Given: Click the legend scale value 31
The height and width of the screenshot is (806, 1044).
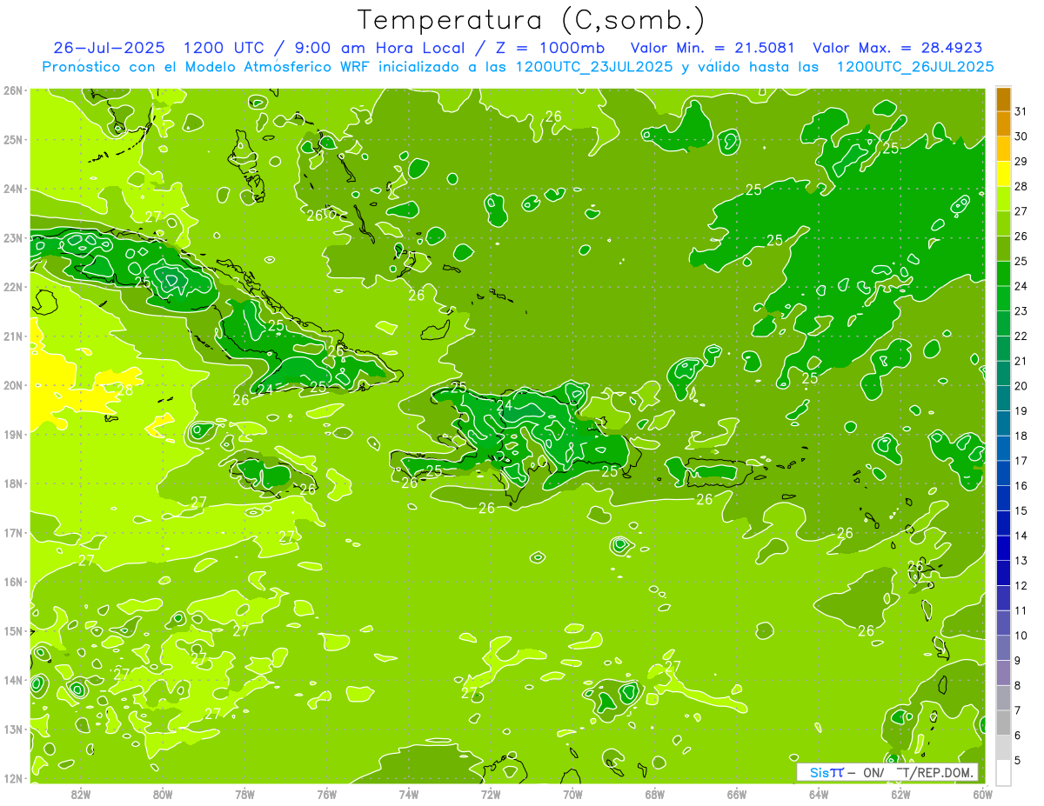Looking at the screenshot, I should point(1021,111).
